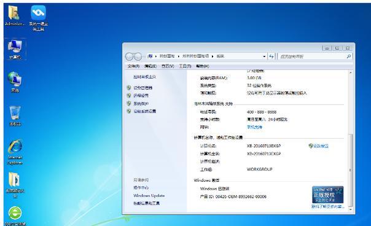This screenshot has width=371, height=226.
Task: Open the green 360 browser desktop icon
Action: [15, 216]
